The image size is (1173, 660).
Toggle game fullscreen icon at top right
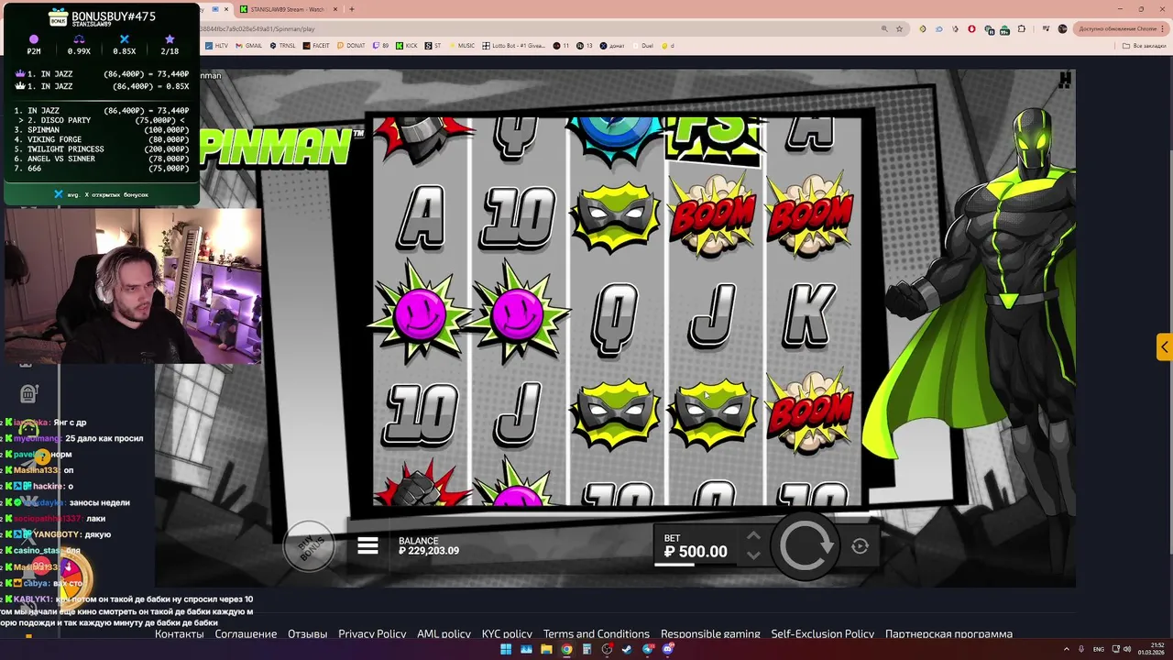(1064, 81)
